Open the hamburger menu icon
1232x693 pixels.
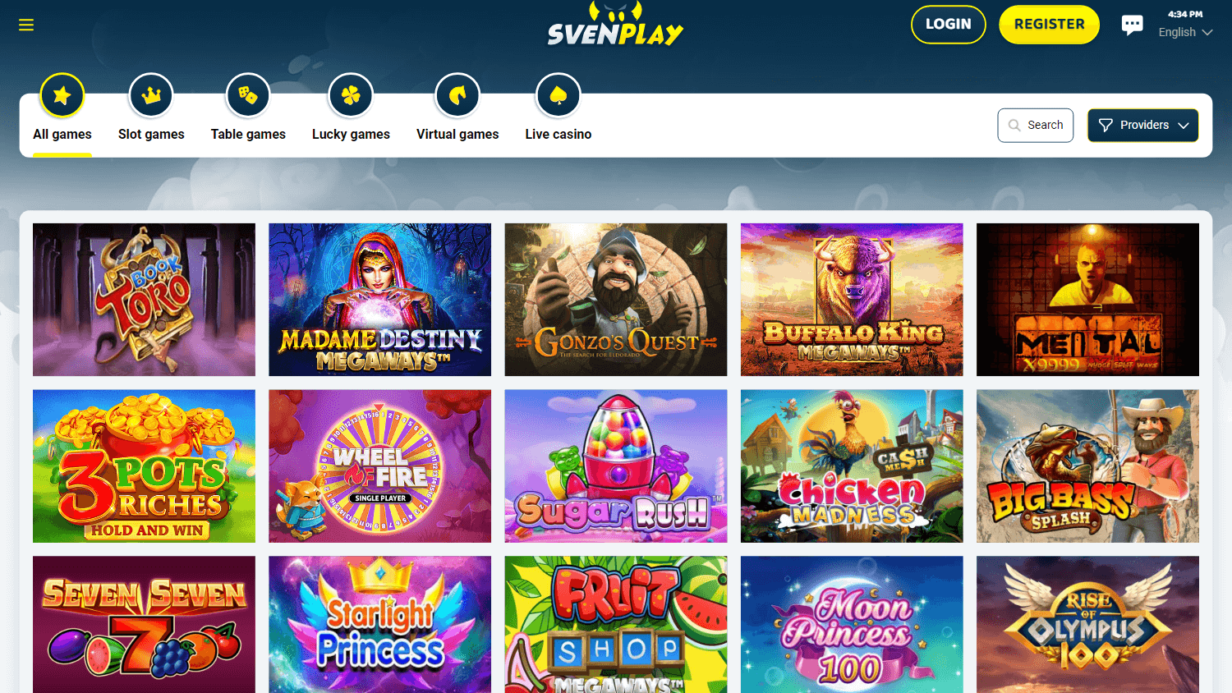26,25
